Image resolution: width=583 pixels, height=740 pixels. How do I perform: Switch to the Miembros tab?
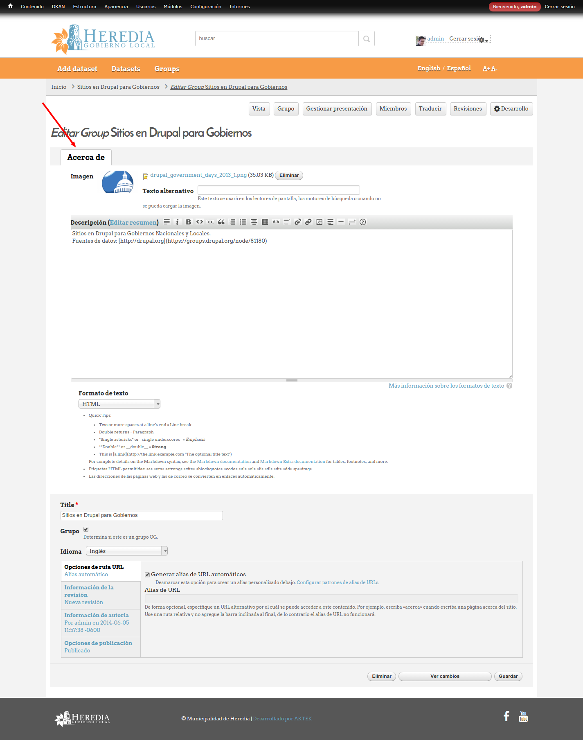(393, 109)
